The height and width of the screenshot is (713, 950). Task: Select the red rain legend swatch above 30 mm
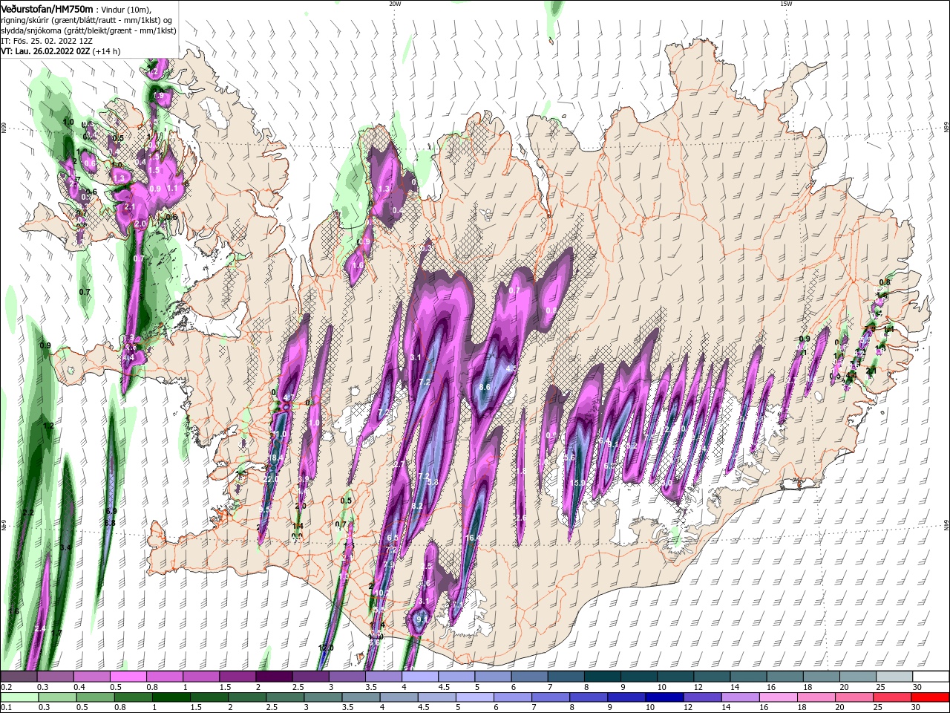[930, 697]
